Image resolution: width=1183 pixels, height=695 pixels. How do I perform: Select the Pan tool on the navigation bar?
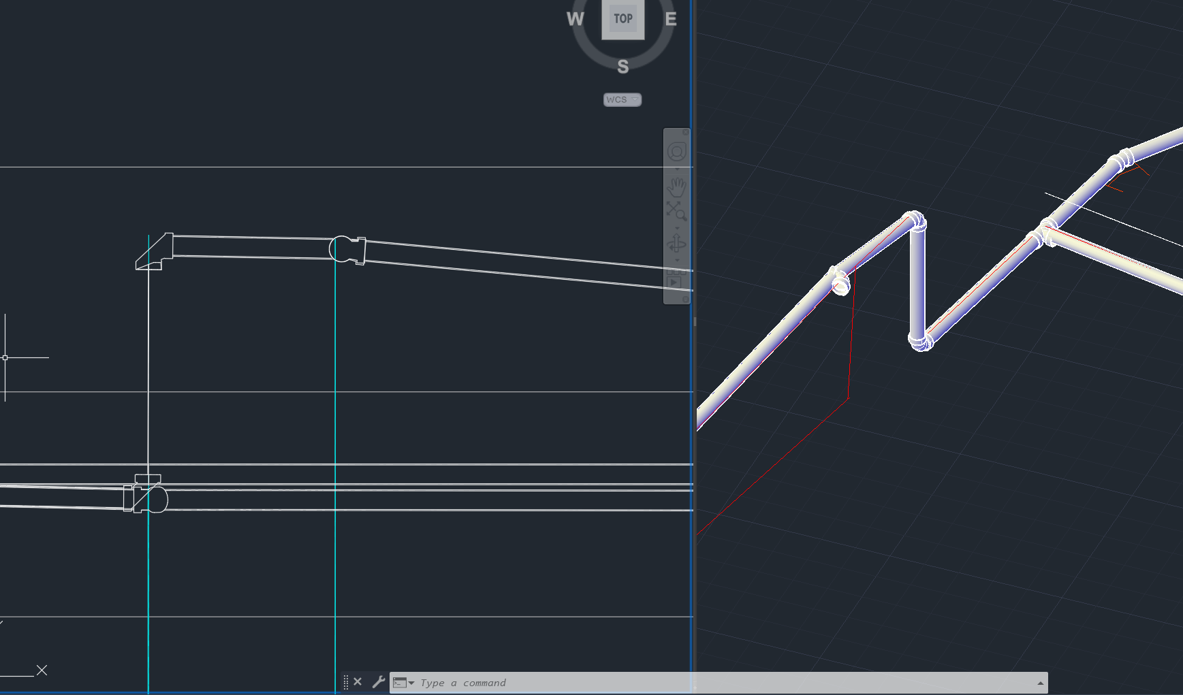pos(676,185)
